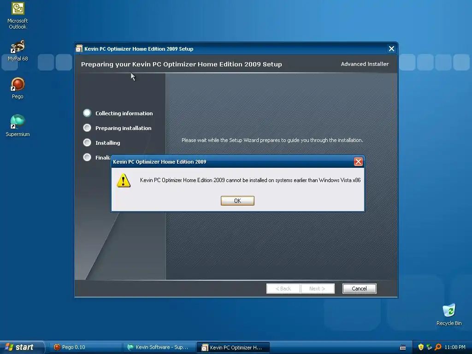The image size is (472, 354).
Task: Click the 'cannot be installed on systems' message
Action: point(250,180)
